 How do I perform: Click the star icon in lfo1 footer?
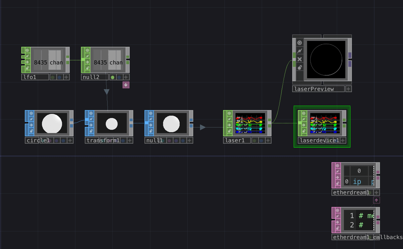coord(66,77)
